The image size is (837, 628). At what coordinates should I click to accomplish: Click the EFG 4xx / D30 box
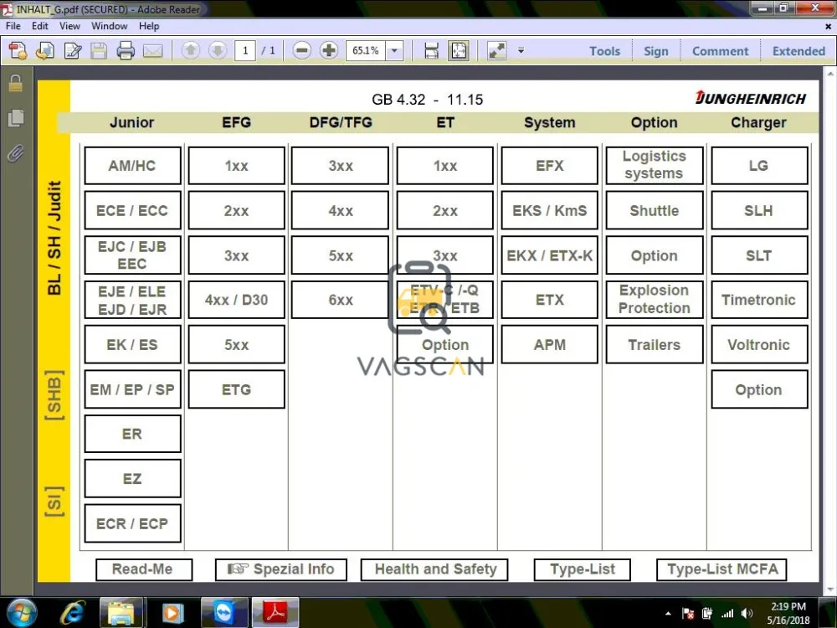(x=237, y=300)
